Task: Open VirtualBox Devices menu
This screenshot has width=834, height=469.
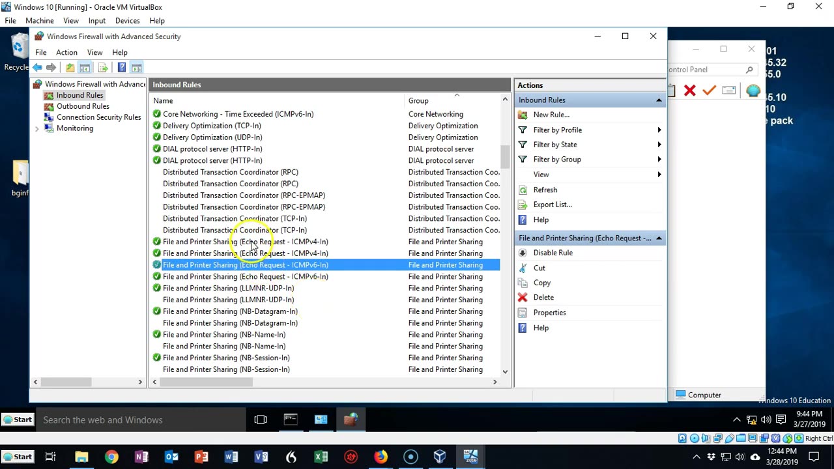Action: (127, 21)
